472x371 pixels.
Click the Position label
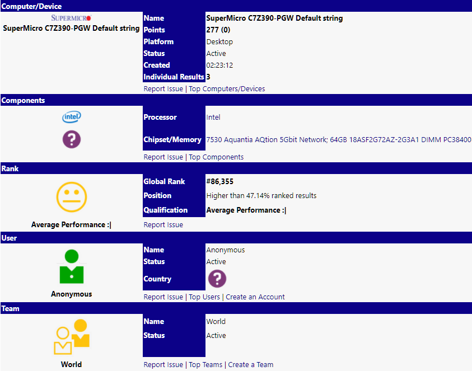[x=157, y=196]
